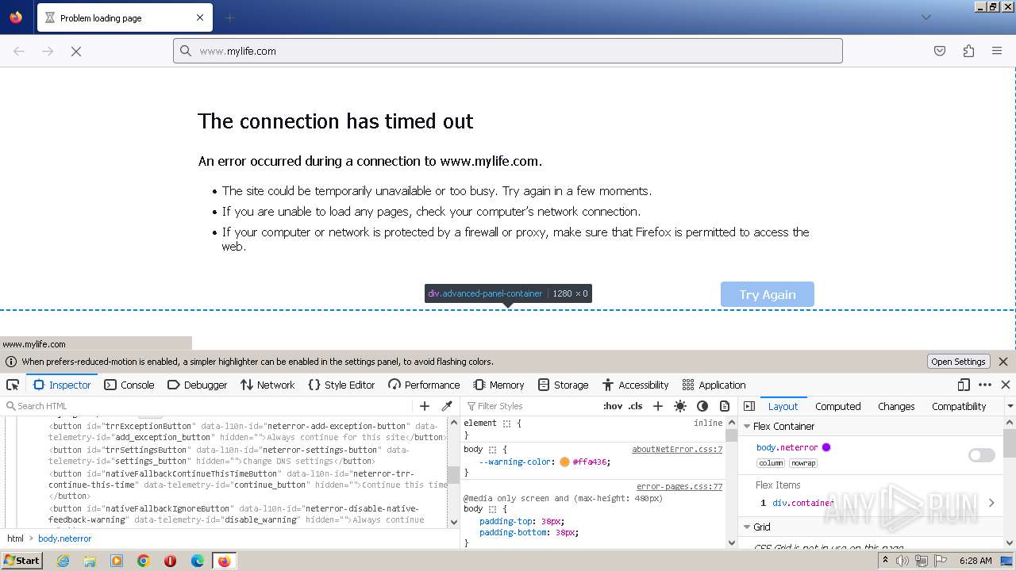Toggle dark color scheme simulation
Image resolution: width=1016 pixels, height=571 pixels.
[702, 406]
